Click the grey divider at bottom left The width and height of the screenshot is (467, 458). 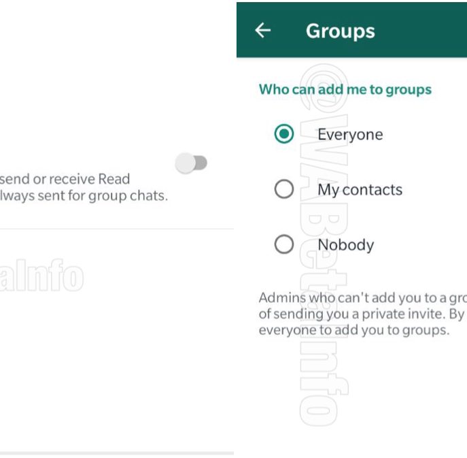[x=116, y=453]
